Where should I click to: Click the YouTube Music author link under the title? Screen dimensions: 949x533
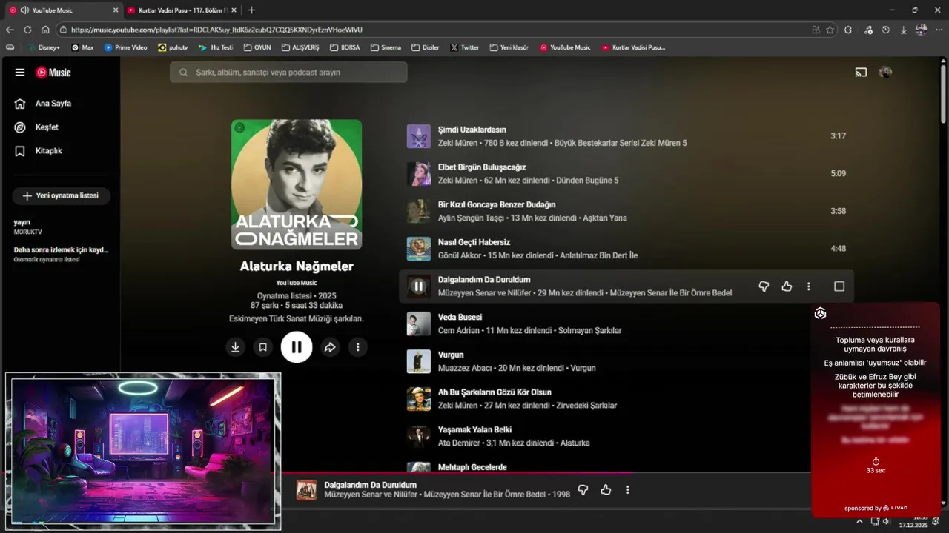(x=297, y=283)
